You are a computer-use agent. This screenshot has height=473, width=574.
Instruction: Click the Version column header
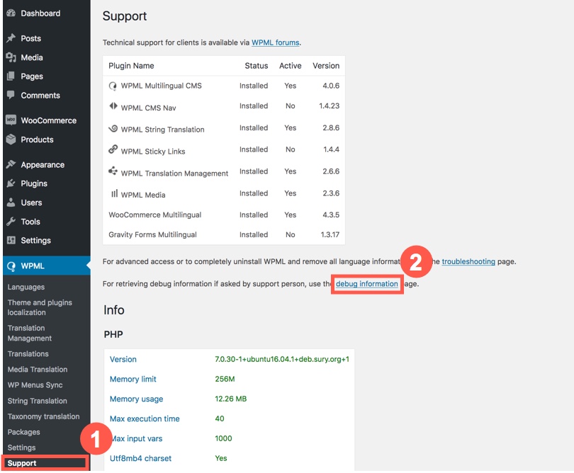click(x=326, y=66)
